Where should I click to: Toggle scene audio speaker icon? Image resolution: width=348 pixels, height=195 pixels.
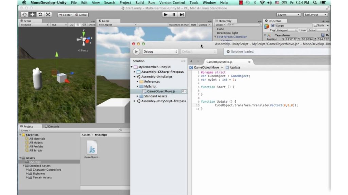click(84, 25)
